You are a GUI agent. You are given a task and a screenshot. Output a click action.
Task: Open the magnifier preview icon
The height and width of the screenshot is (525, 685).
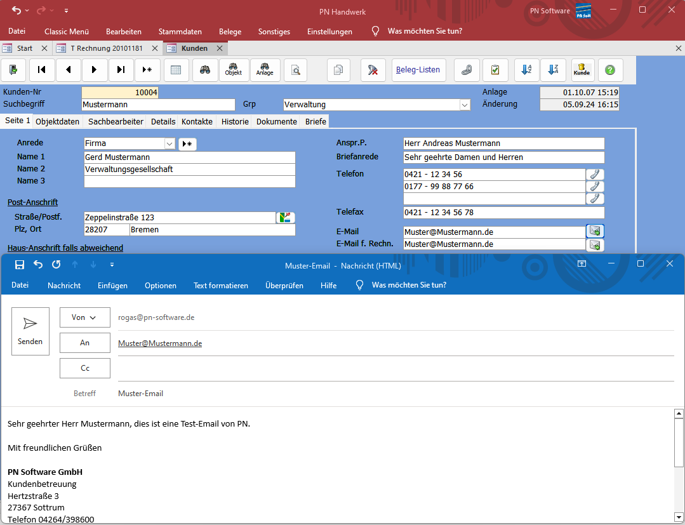pos(296,70)
